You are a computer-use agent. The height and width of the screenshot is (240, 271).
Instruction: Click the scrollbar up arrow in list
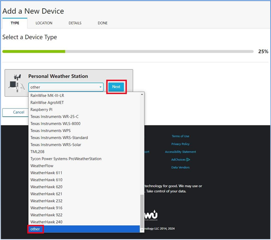pyautogui.click(x=142, y=94)
